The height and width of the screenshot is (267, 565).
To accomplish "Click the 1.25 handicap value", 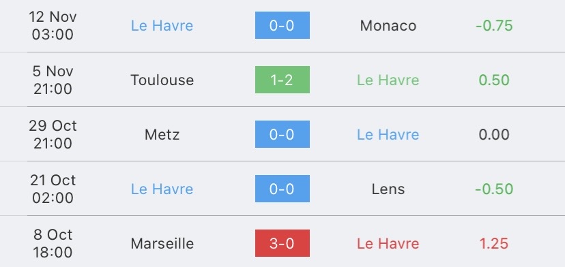I will pos(494,244).
